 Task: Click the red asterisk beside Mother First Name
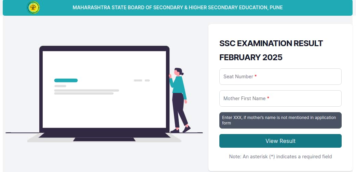pos(268,98)
